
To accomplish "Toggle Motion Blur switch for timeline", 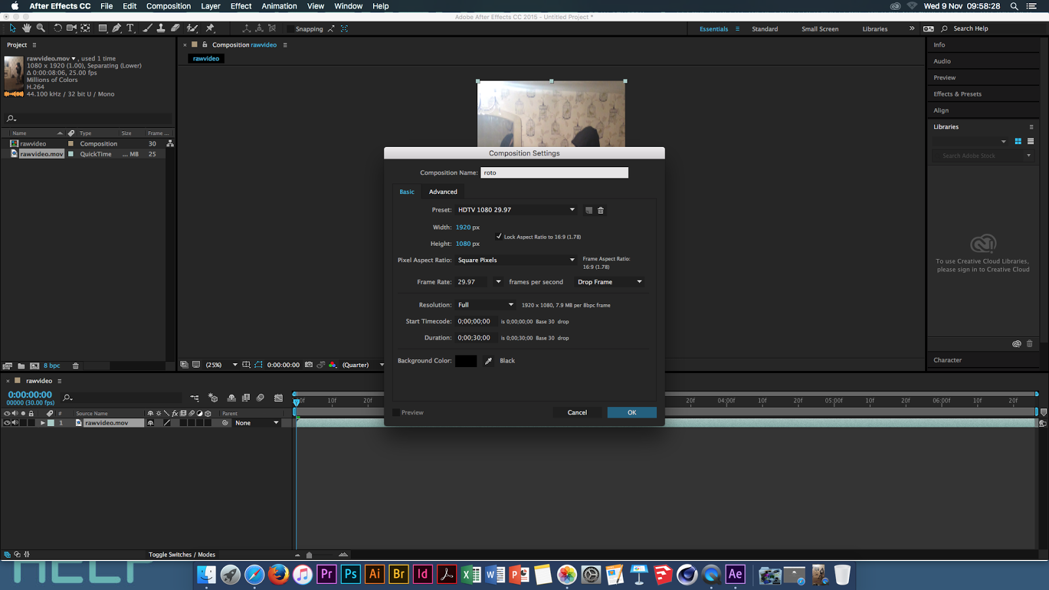I will click(260, 397).
